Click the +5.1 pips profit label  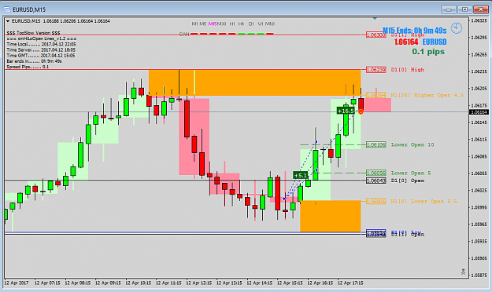[x=300, y=175]
